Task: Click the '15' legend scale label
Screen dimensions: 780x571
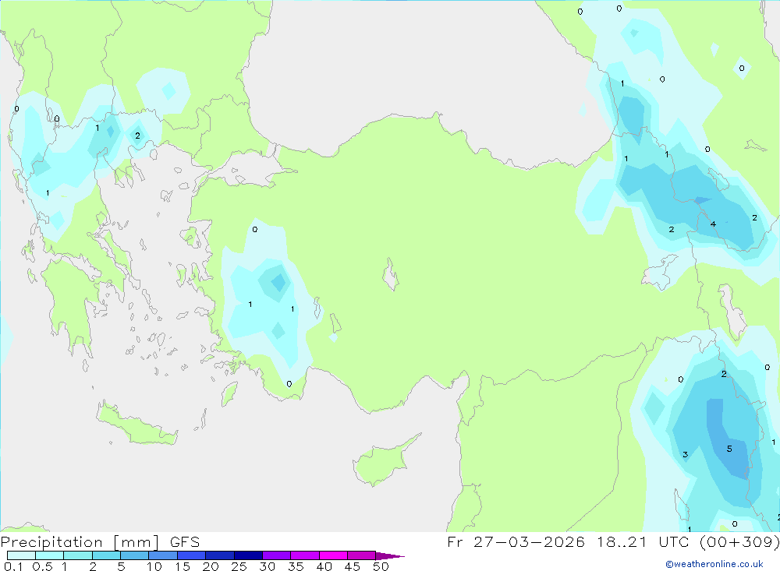Action: 182,566
